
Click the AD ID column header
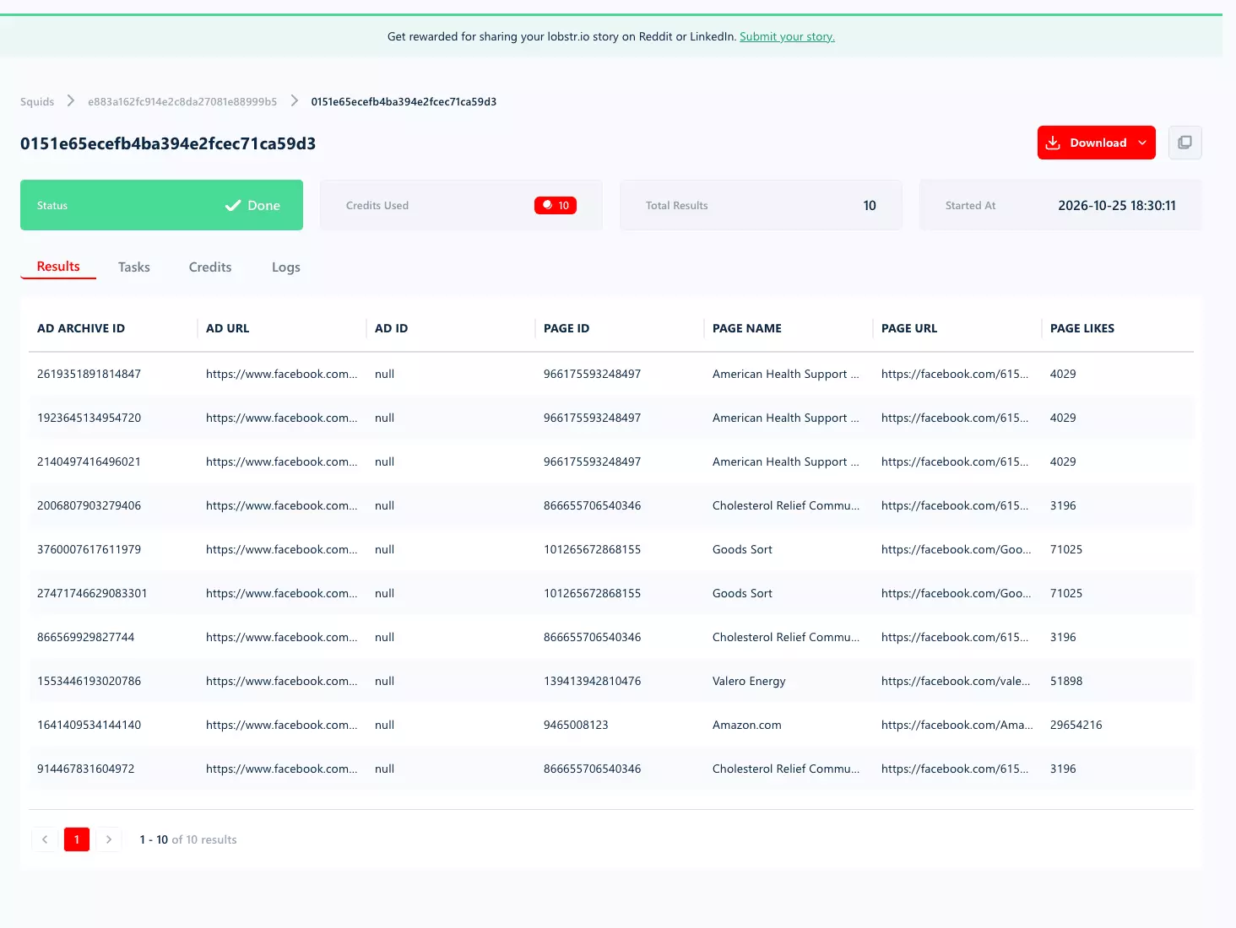point(392,328)
